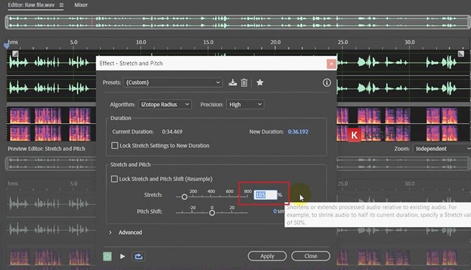Open the Algorithm dropdown
Viewport: 471px width, 270px height.
(x=165, y=104)
